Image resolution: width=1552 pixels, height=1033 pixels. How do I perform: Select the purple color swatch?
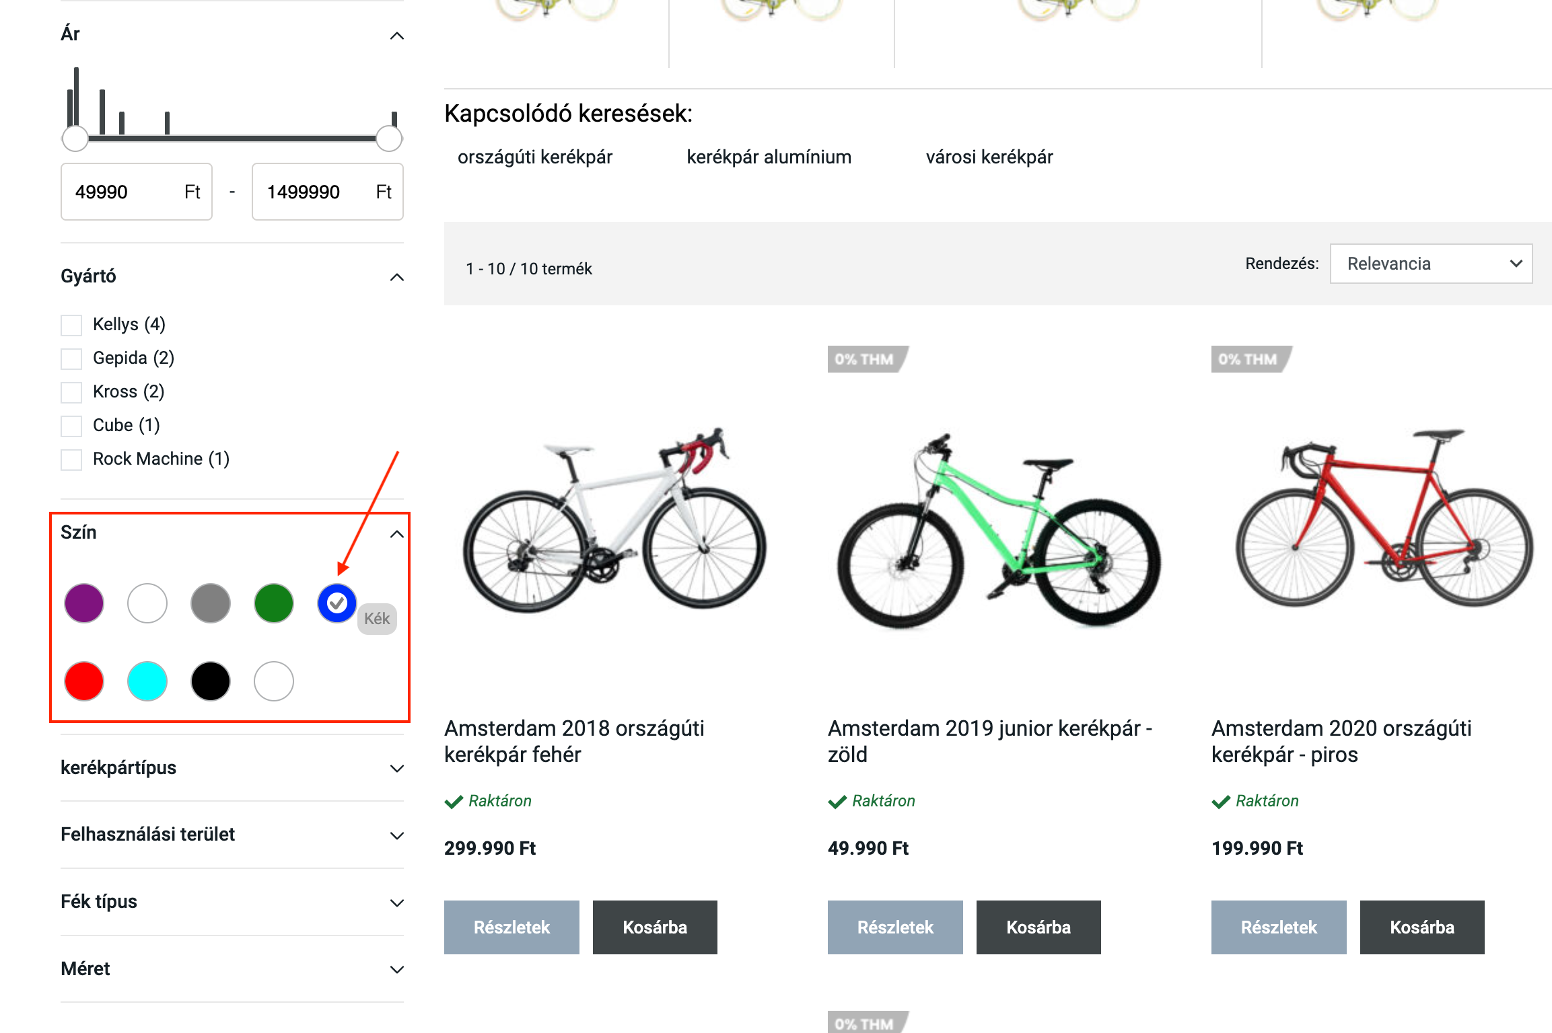(x=84, y=603)
